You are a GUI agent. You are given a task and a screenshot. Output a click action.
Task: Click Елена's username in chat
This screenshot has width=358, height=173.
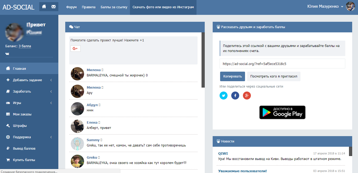point(92,123)
